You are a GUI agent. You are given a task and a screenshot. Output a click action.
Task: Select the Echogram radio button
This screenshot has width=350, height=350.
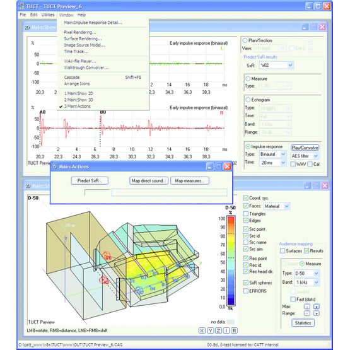pyautogui.click(x=248, y=100)
